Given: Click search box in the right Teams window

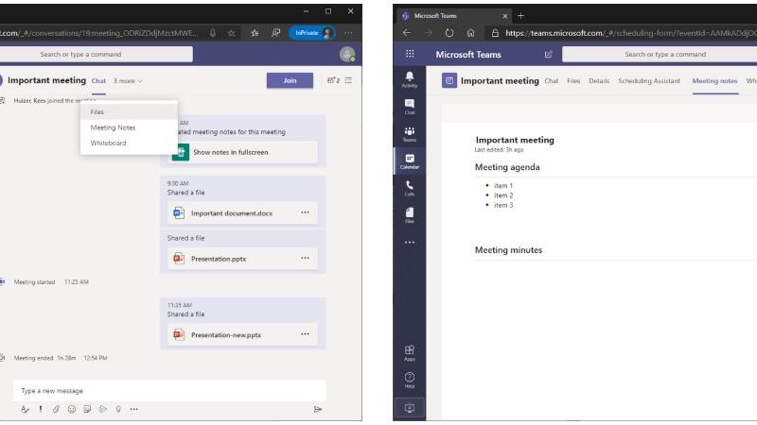Looking at the screenshot, I should click(660, 54).
